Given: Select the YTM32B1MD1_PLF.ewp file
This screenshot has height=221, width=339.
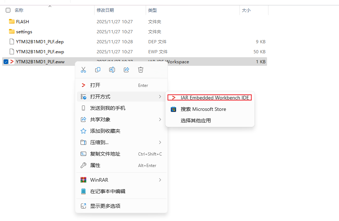Looking at the screenshot, I should pyautogui.click(x=40, y=51).
